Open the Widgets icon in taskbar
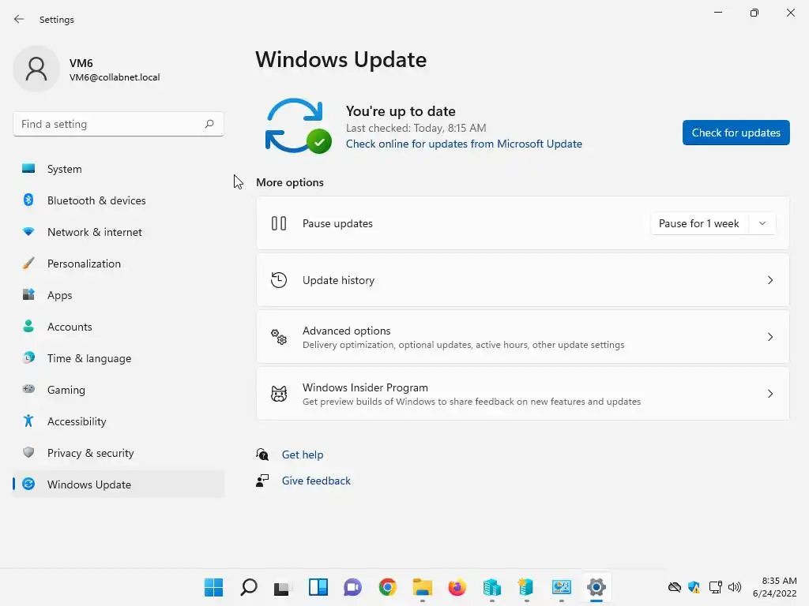Image resolution: width=809 pixels, height=606 pixels. tap(318, 587)
